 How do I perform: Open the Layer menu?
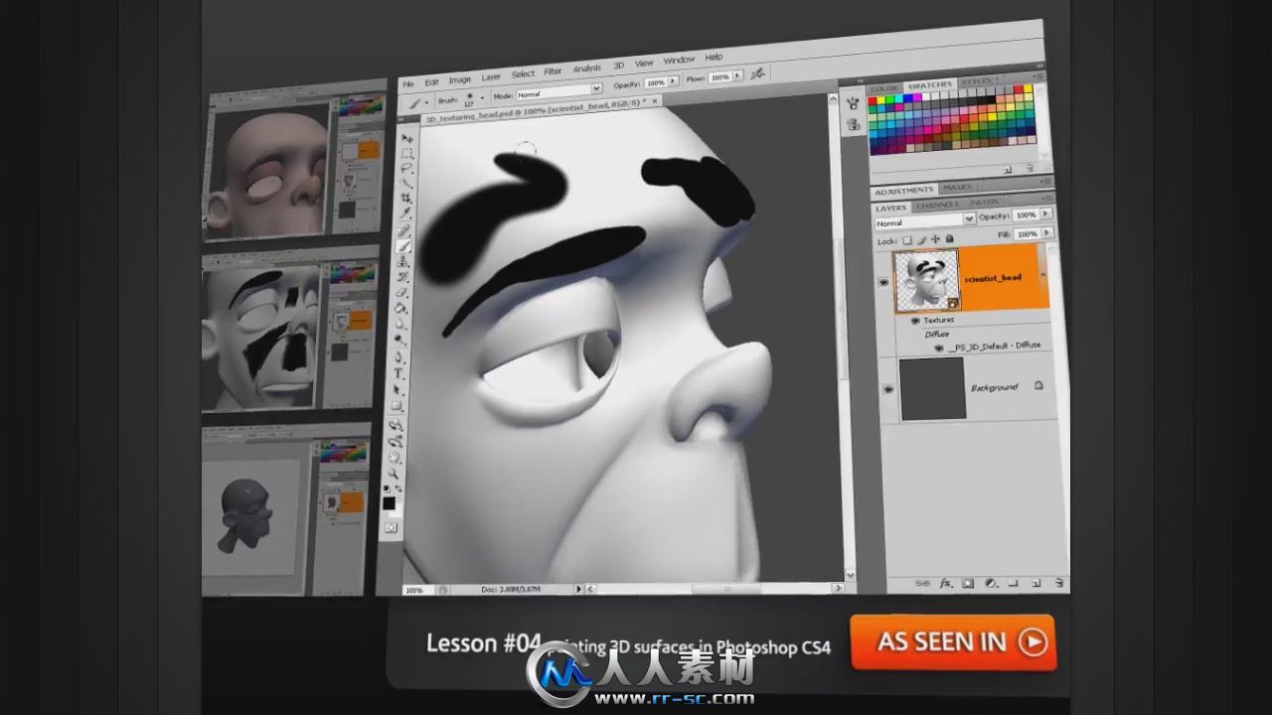[x=491, y=76]
